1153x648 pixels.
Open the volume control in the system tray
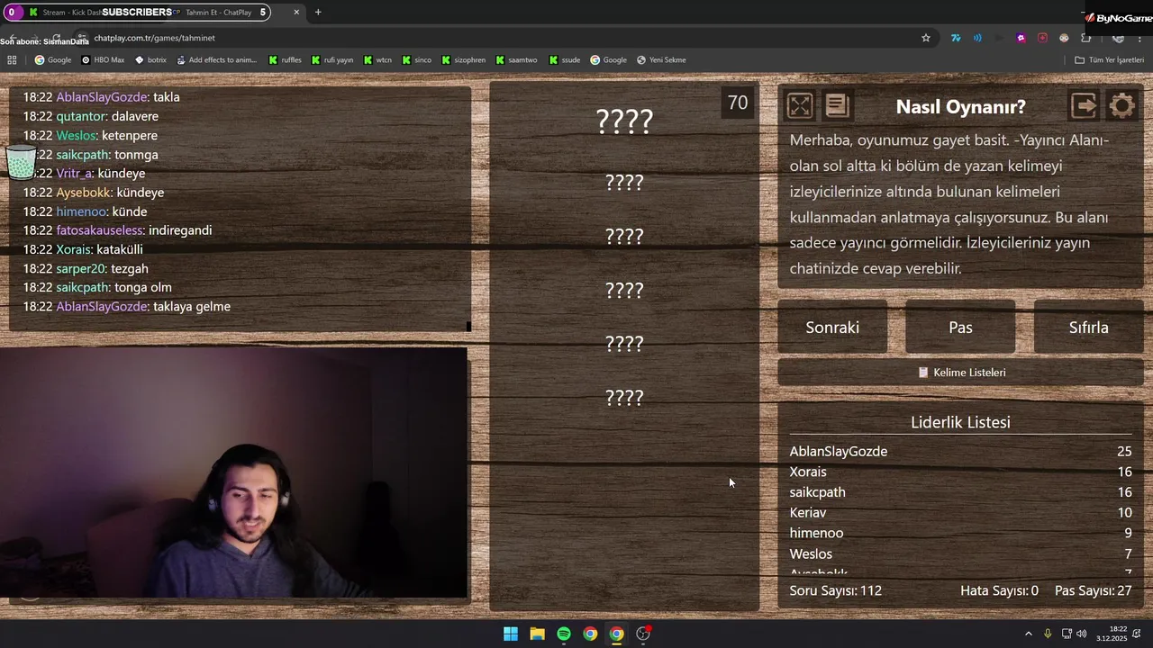(x=1081, y=634)
